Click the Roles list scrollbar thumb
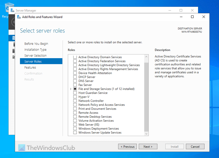Viewport: 219px width, 158px height. pos(146,97)
